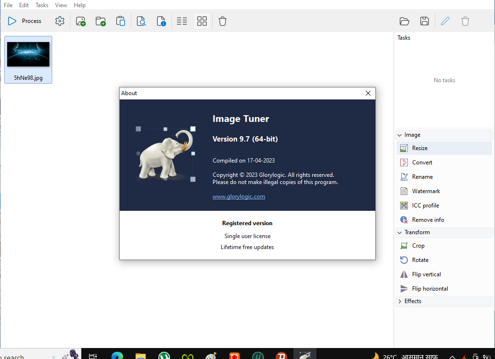Click the trash icon beside the view buttons
The height and width of the screenshot is (359, 495).
[x=223, y=21]
